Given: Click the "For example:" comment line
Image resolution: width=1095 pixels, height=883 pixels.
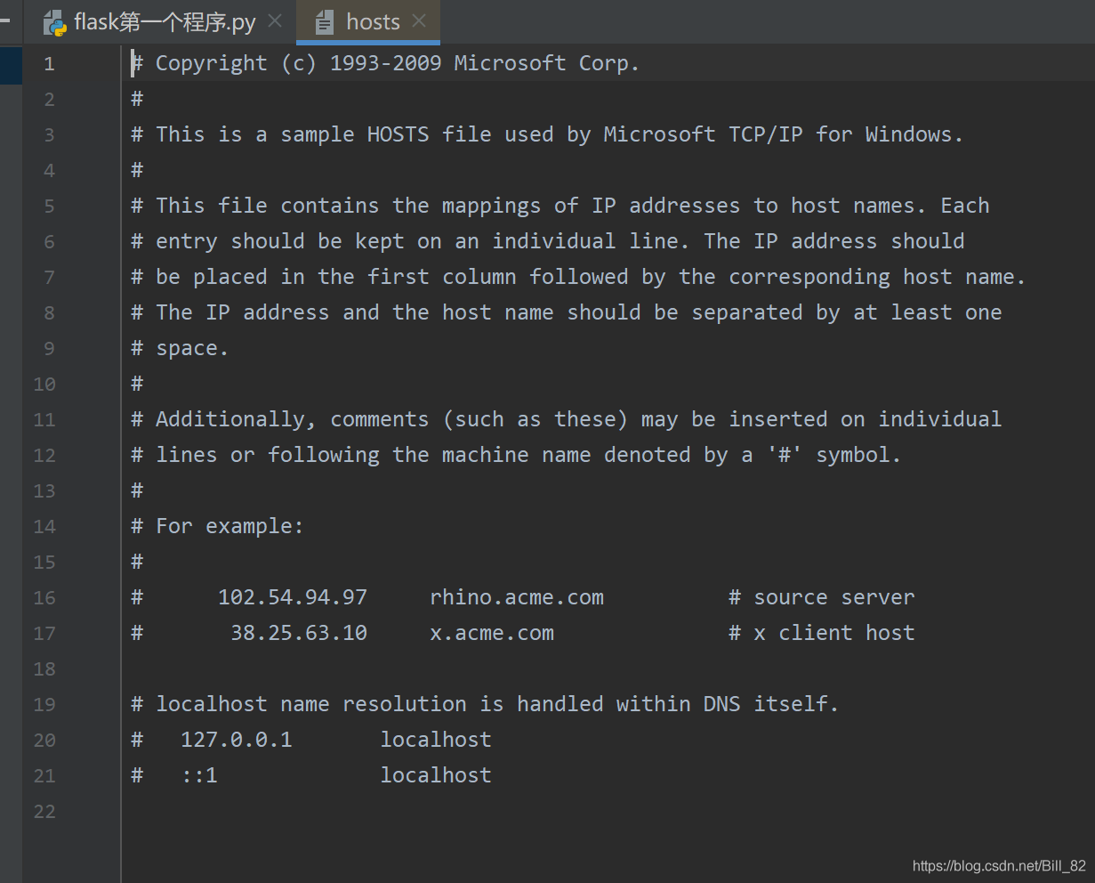Looking at the screenshot, I should click(x=217, y=526).
